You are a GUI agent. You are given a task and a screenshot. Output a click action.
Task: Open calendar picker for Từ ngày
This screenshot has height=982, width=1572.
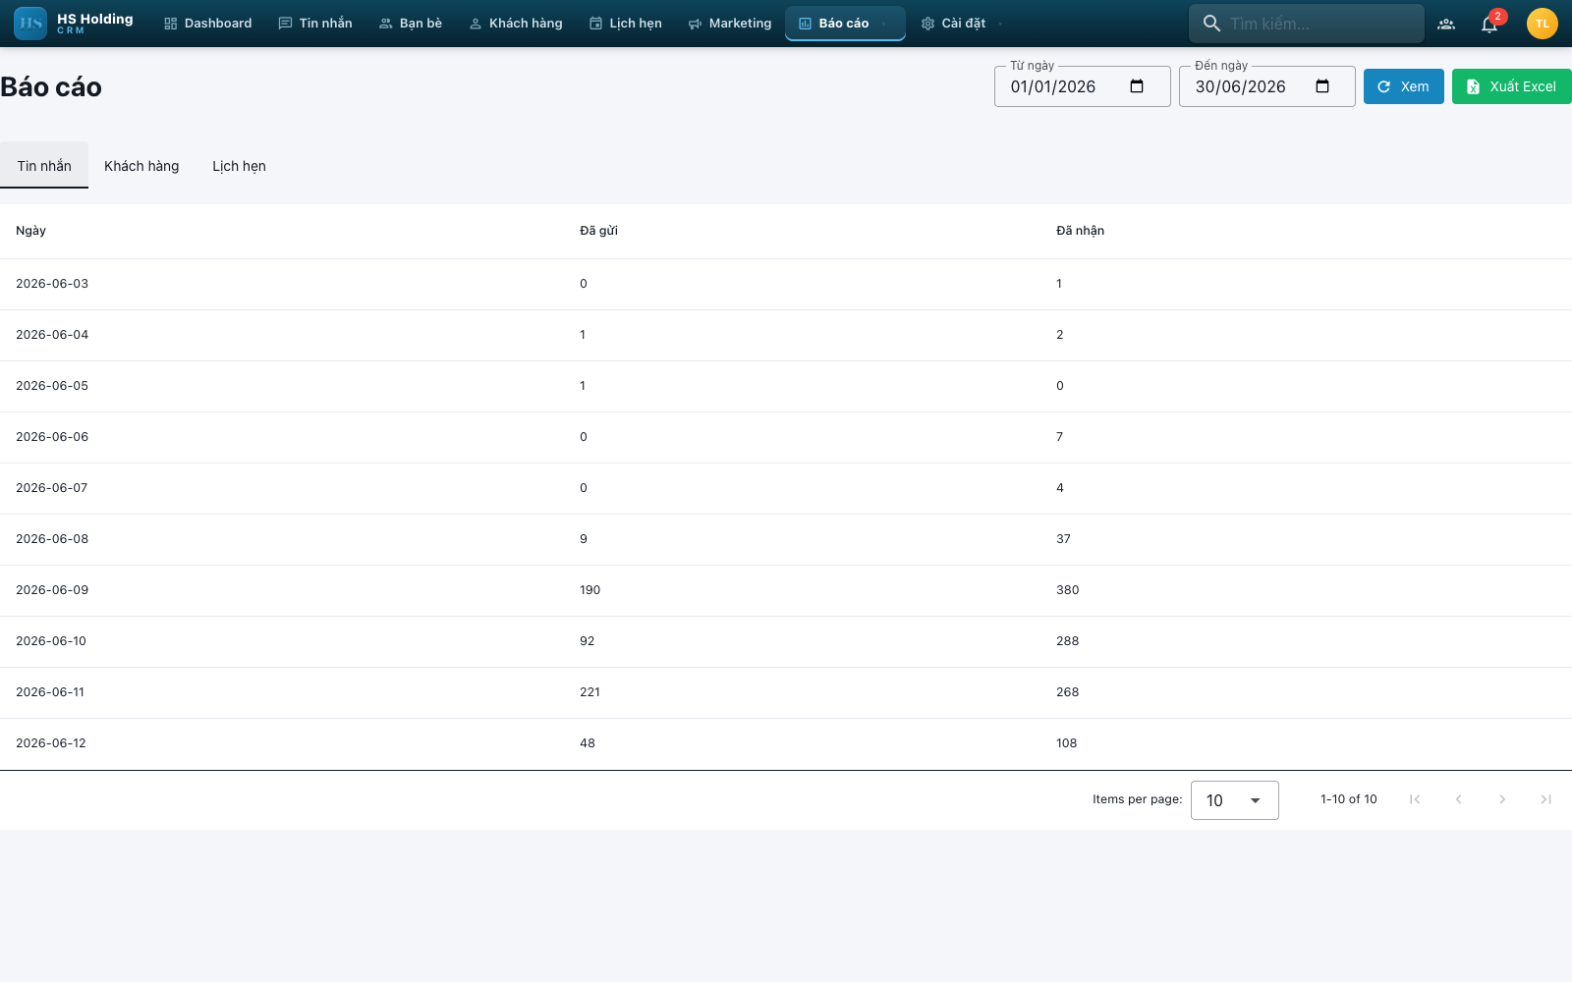[x=1137, y=86]
